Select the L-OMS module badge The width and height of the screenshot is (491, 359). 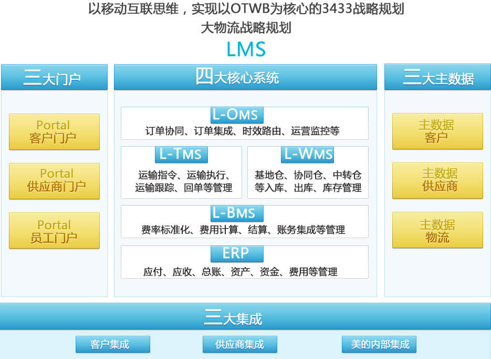[x=236, y=115]
